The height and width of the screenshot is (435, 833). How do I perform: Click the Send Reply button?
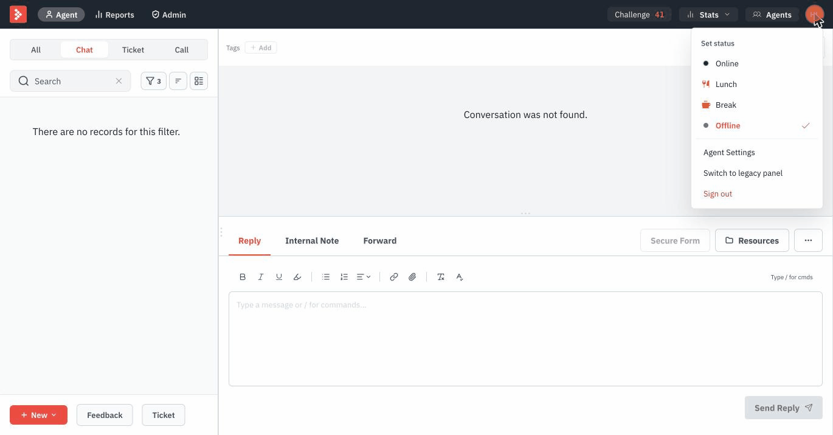(784, 408)
